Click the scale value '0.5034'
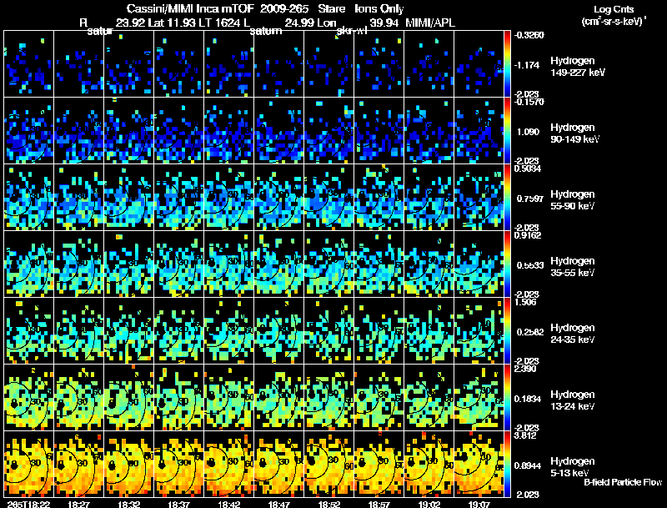The width and height of the screenshot is (667, 508). click(528, 168)
